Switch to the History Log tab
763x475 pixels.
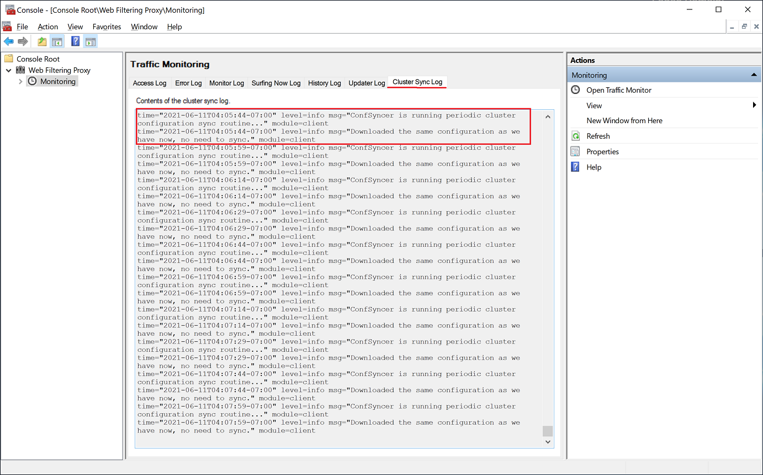324,83
